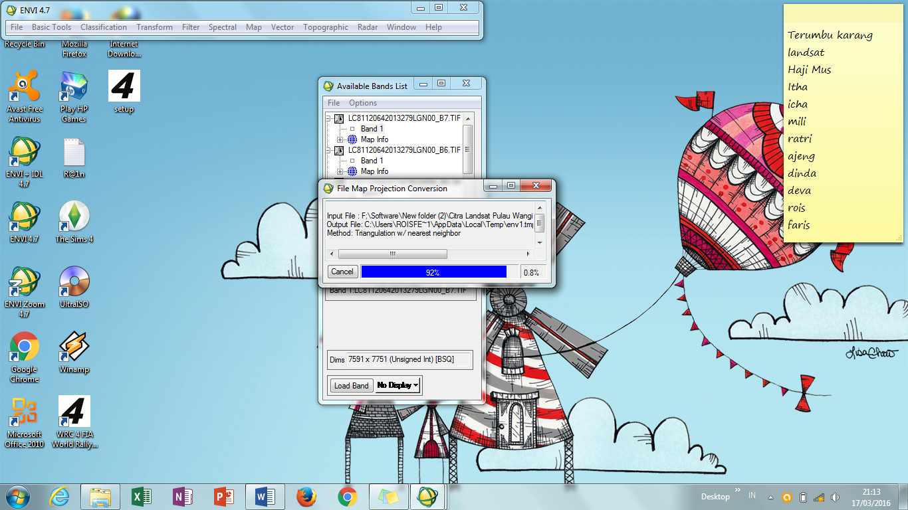Open the Transform menu
Viewport: 908px width, 510px height.
[x=154, y=27]
